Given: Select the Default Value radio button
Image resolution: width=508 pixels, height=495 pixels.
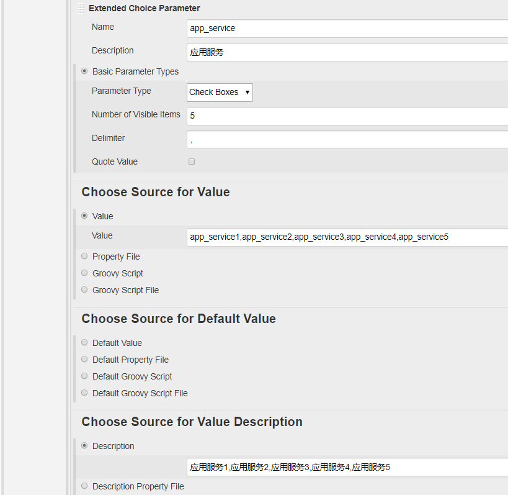Looking at the screenshot, I should (x=84, y=343).
